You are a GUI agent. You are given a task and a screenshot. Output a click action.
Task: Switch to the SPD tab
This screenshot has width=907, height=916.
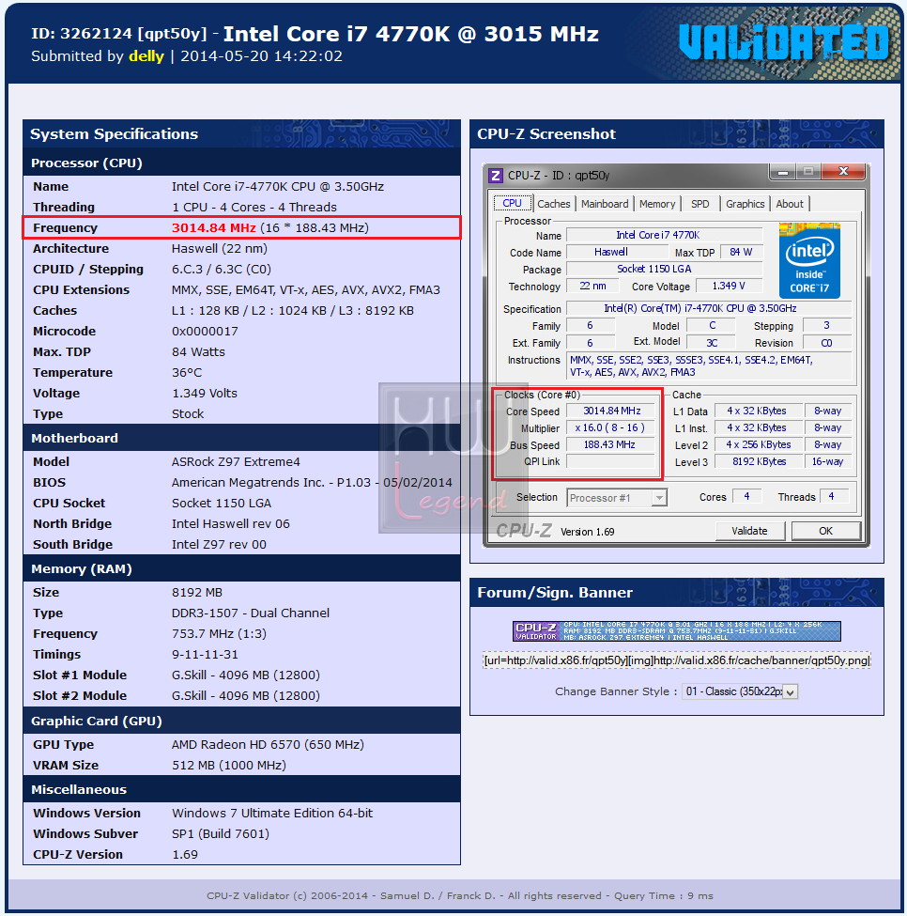(700, 204)
